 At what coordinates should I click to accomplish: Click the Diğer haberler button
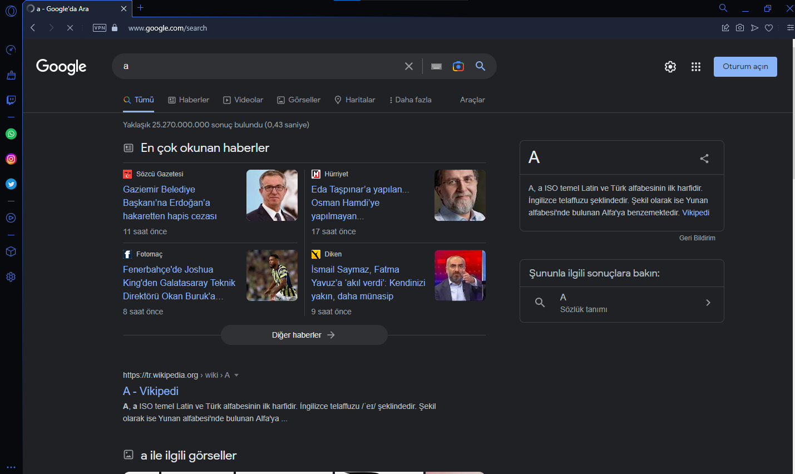tap(304, 335)
